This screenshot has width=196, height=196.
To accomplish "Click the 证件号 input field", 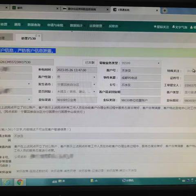I will (x=190, y=78).
